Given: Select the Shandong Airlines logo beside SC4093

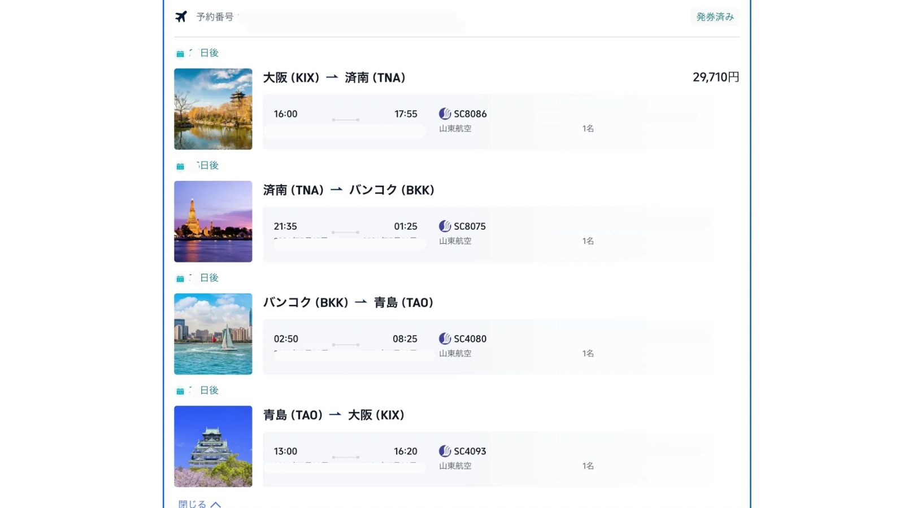Looking at the screenshot, I should (x=445, y=451).
